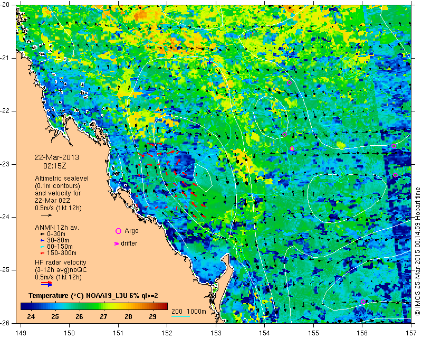
Task: Click the '(3-12h avg)noQC' legend text
Action: (61, 270)
